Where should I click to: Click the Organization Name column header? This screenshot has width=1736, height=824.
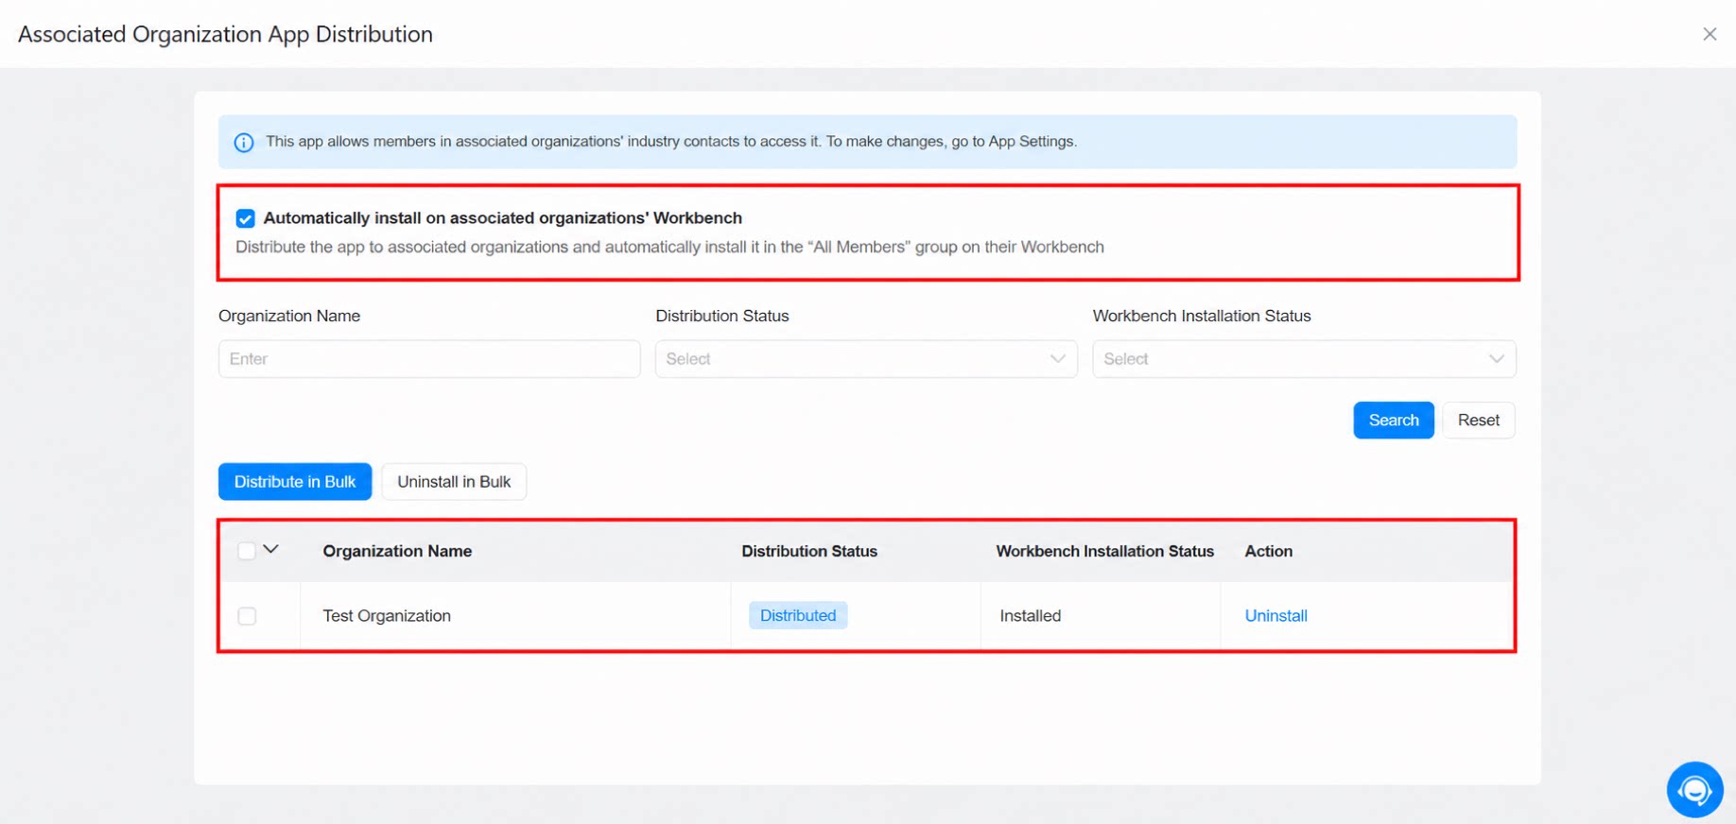[397, 551]
